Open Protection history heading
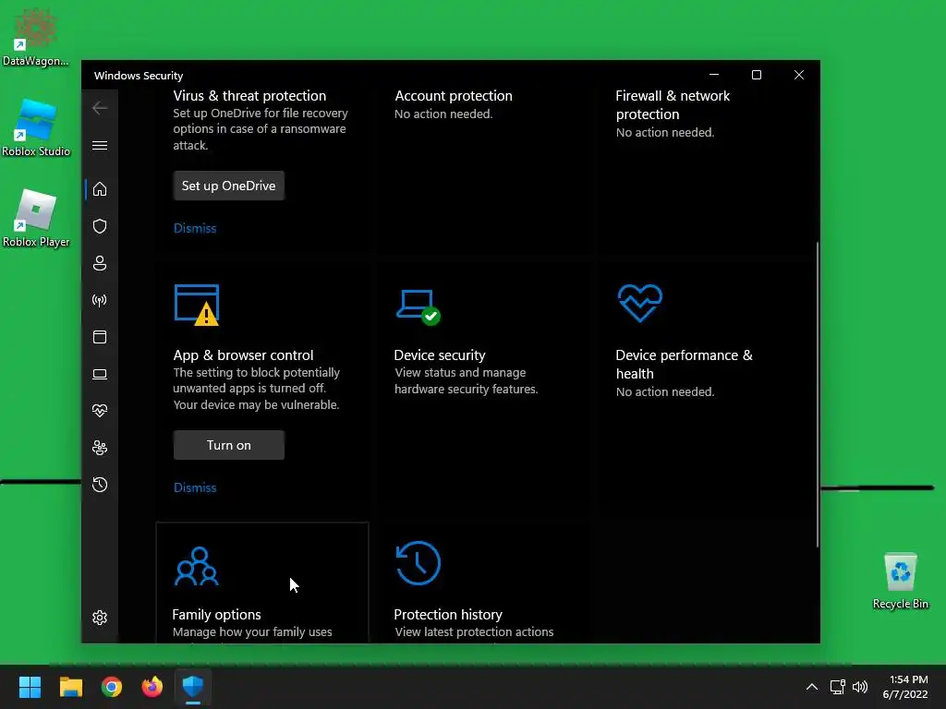 pyautogui.click(x=448, y=614)
